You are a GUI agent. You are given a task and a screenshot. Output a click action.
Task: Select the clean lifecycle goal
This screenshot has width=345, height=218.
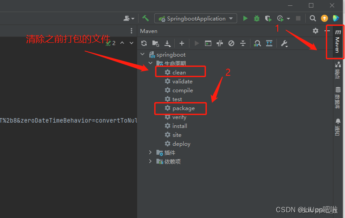pyautogui.click(x=175, y=72)
